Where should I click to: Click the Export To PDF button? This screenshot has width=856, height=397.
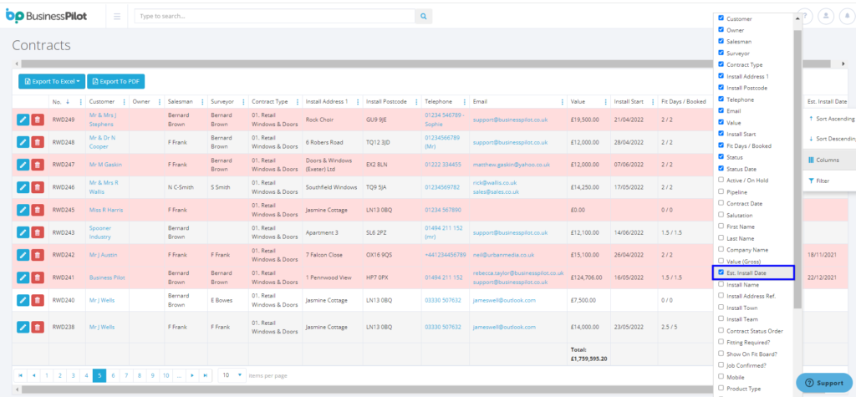point(115,81)
